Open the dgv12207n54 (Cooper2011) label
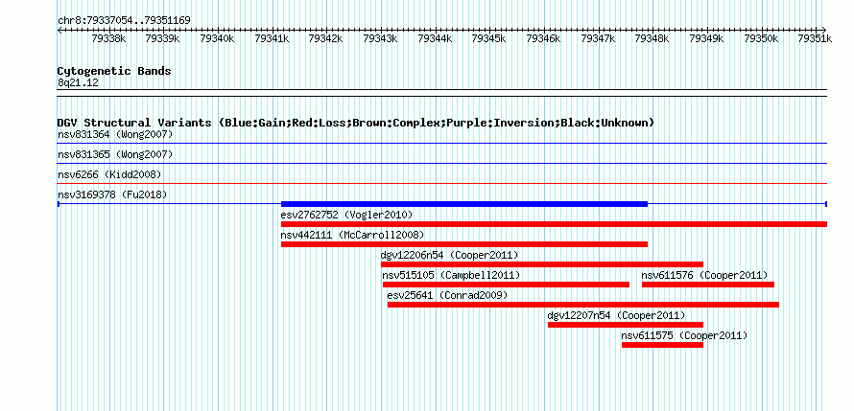The width and height of the screenshot is (854, 411). coord(617,315)
